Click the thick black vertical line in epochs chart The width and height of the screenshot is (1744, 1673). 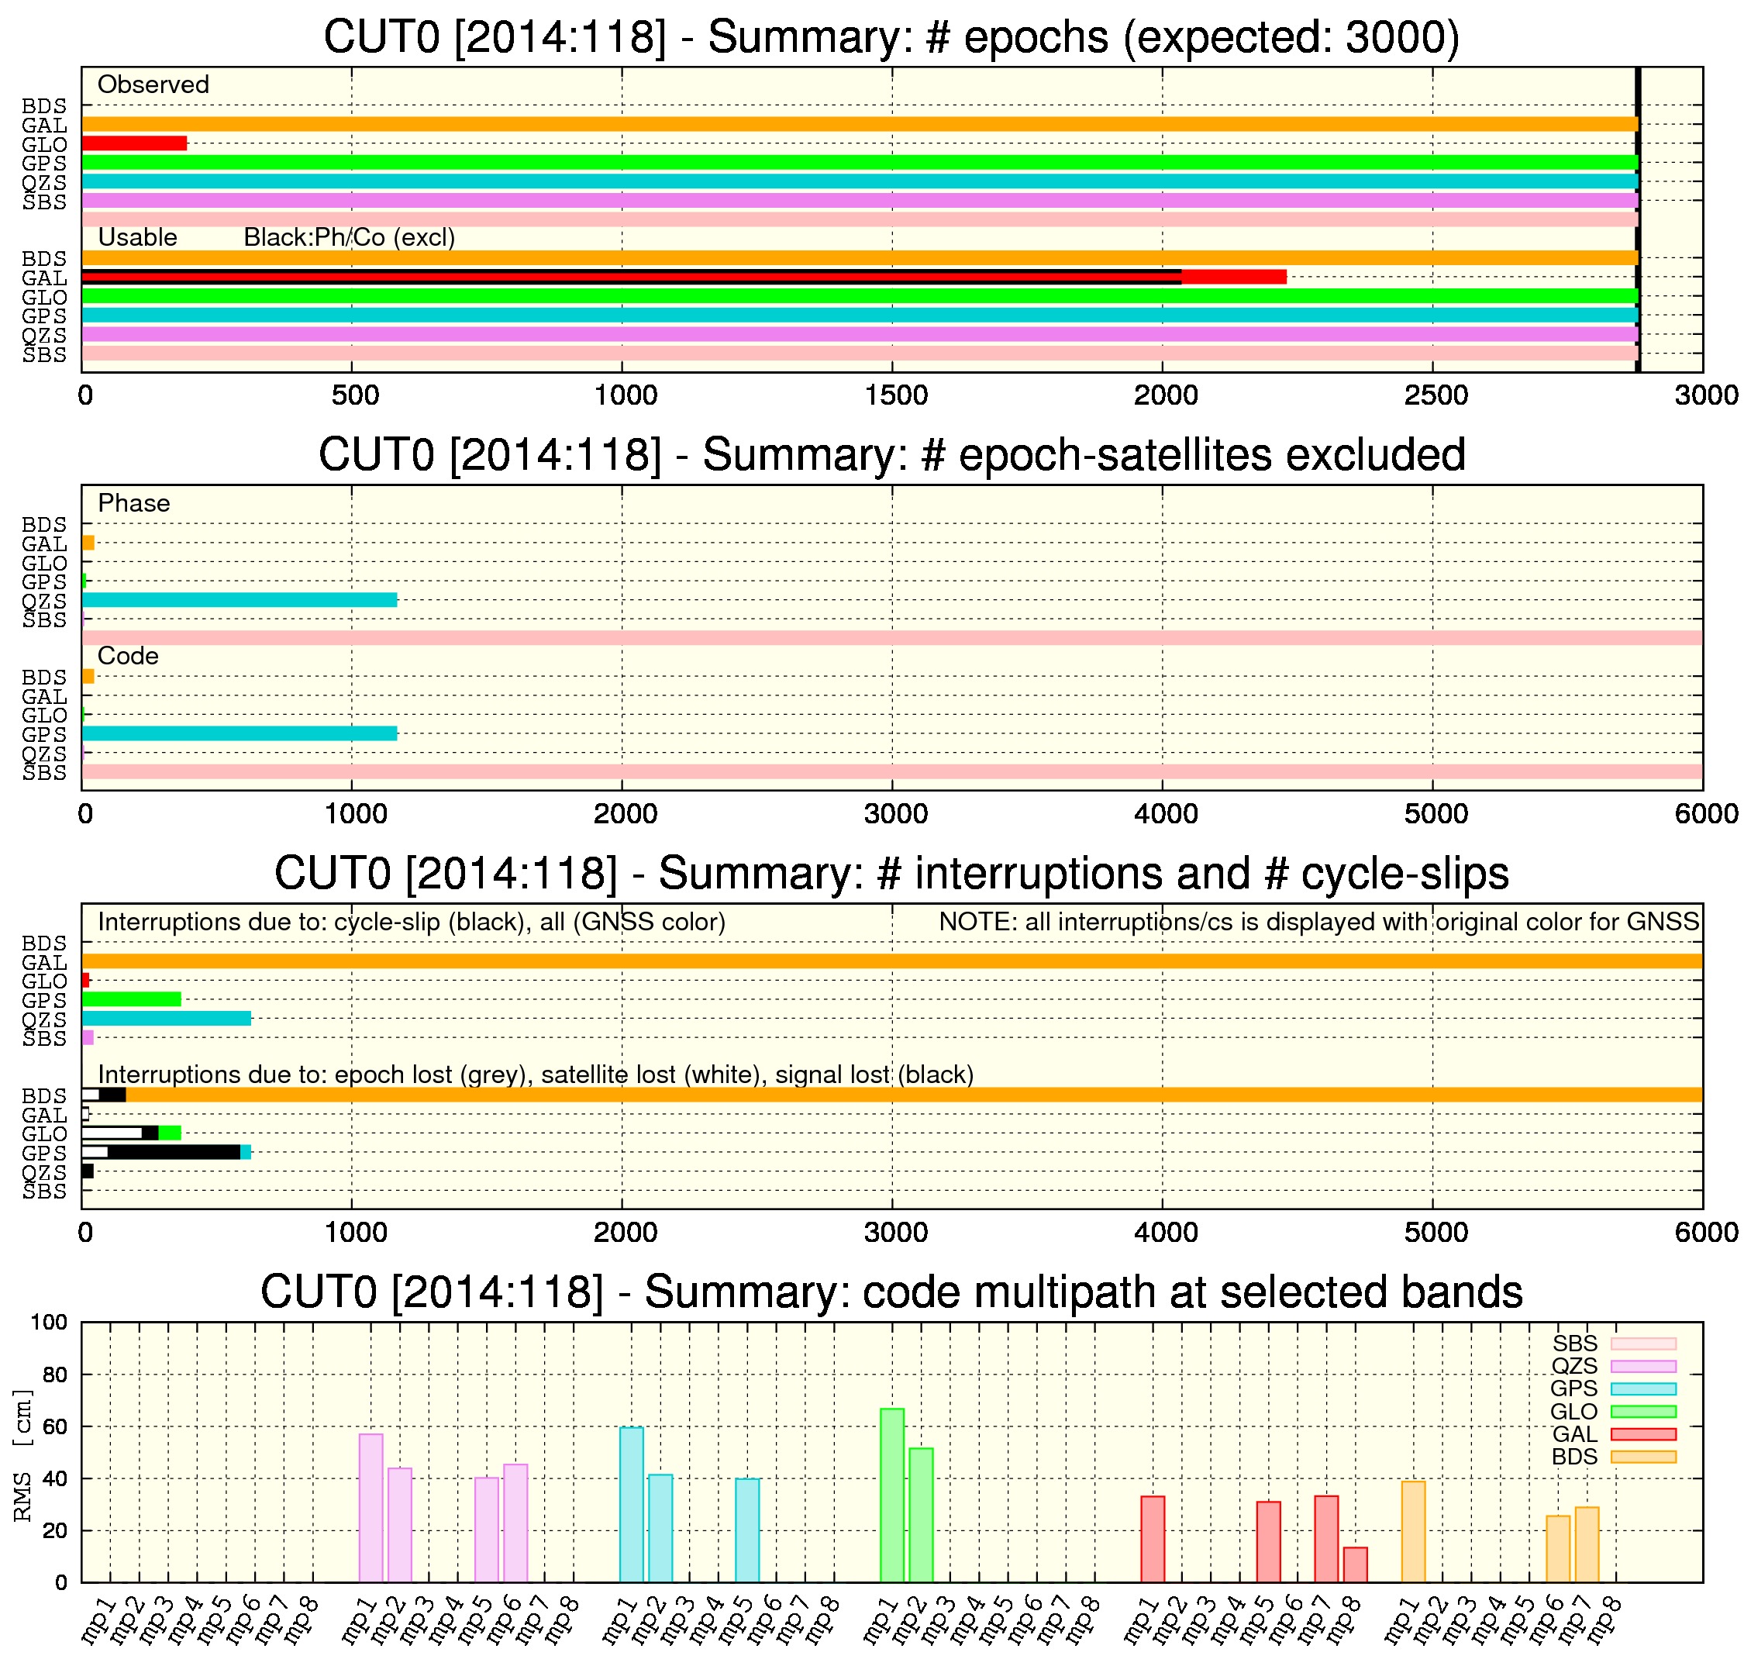click(x=1638, y=219)
